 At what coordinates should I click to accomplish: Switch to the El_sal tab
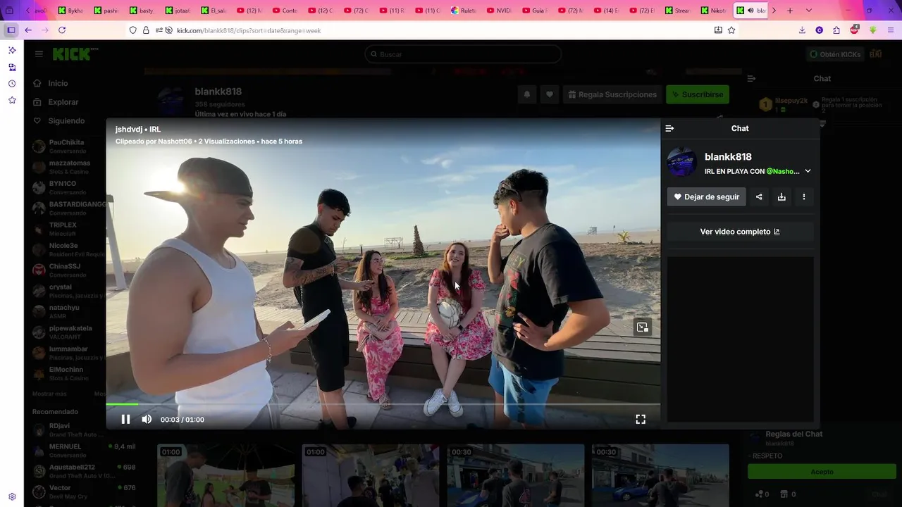[214, 11]
